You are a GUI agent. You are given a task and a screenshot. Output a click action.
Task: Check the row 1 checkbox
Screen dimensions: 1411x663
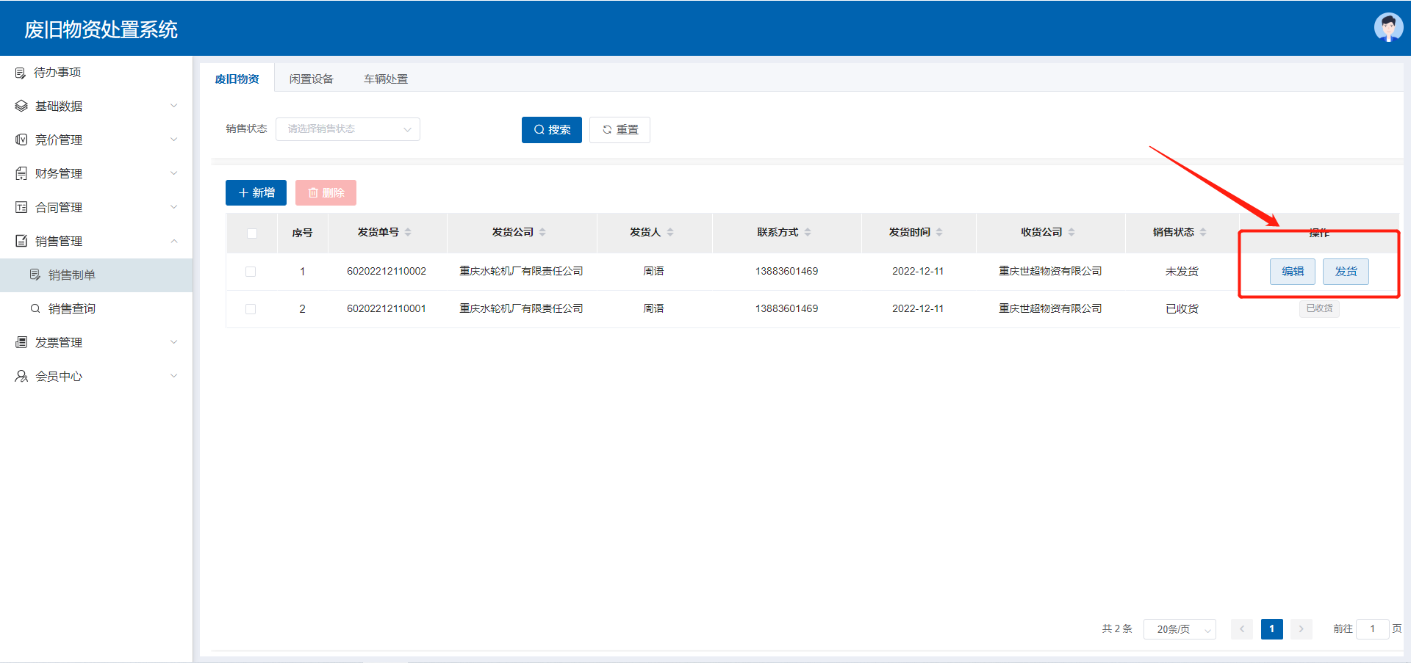coord(251,272)
